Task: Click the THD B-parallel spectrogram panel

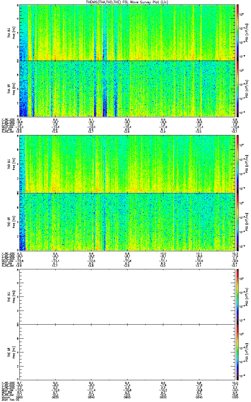Action: pyautogui.click(x=128, y=222)
